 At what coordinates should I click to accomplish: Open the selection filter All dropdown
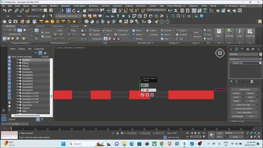pyautogui.click(x=37, y=10)
